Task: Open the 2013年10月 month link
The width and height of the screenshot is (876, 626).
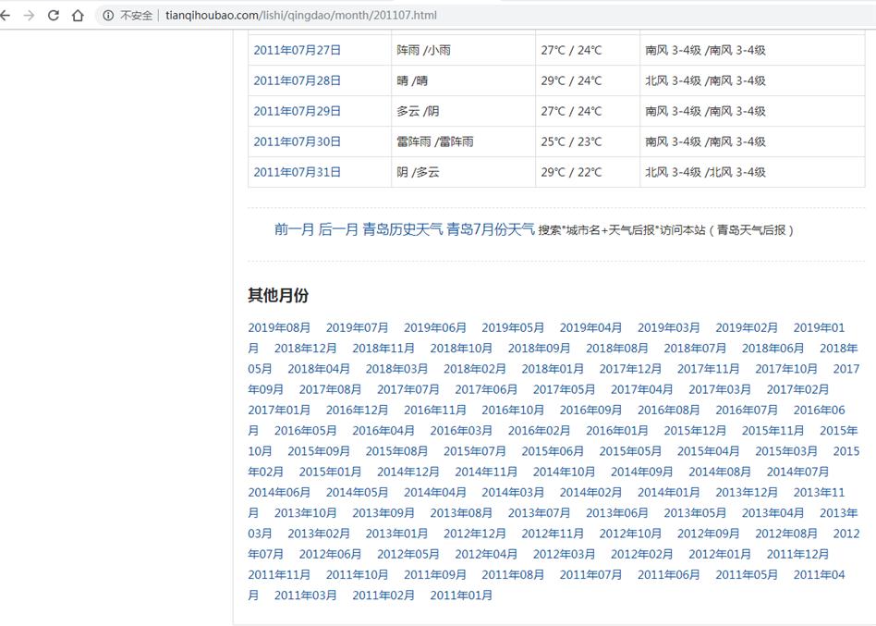Action: tap(306, 512)
